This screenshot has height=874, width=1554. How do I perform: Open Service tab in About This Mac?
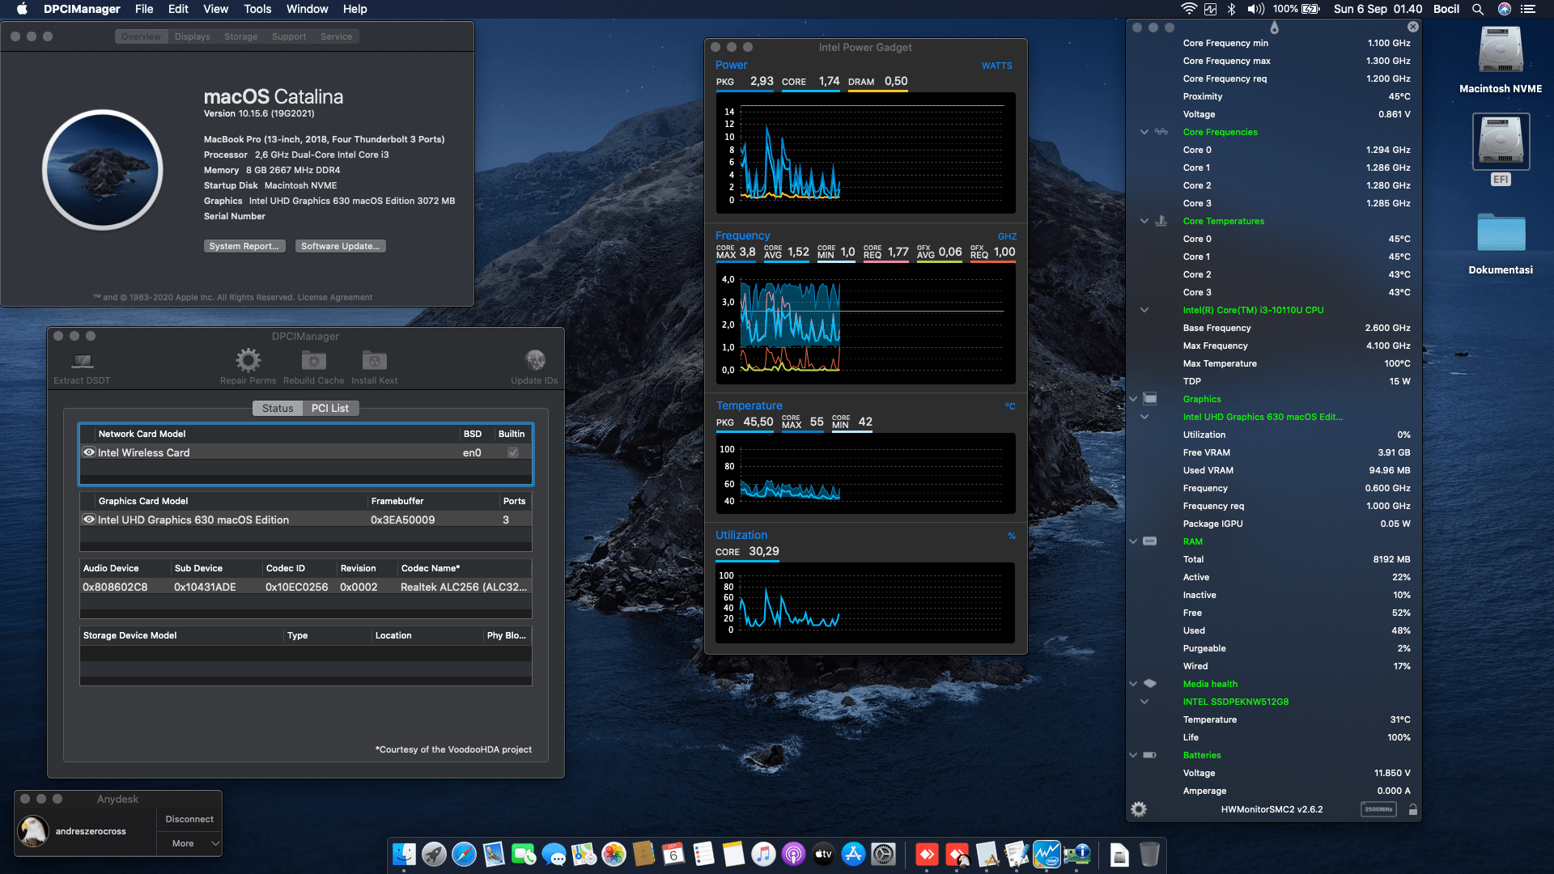336,36
